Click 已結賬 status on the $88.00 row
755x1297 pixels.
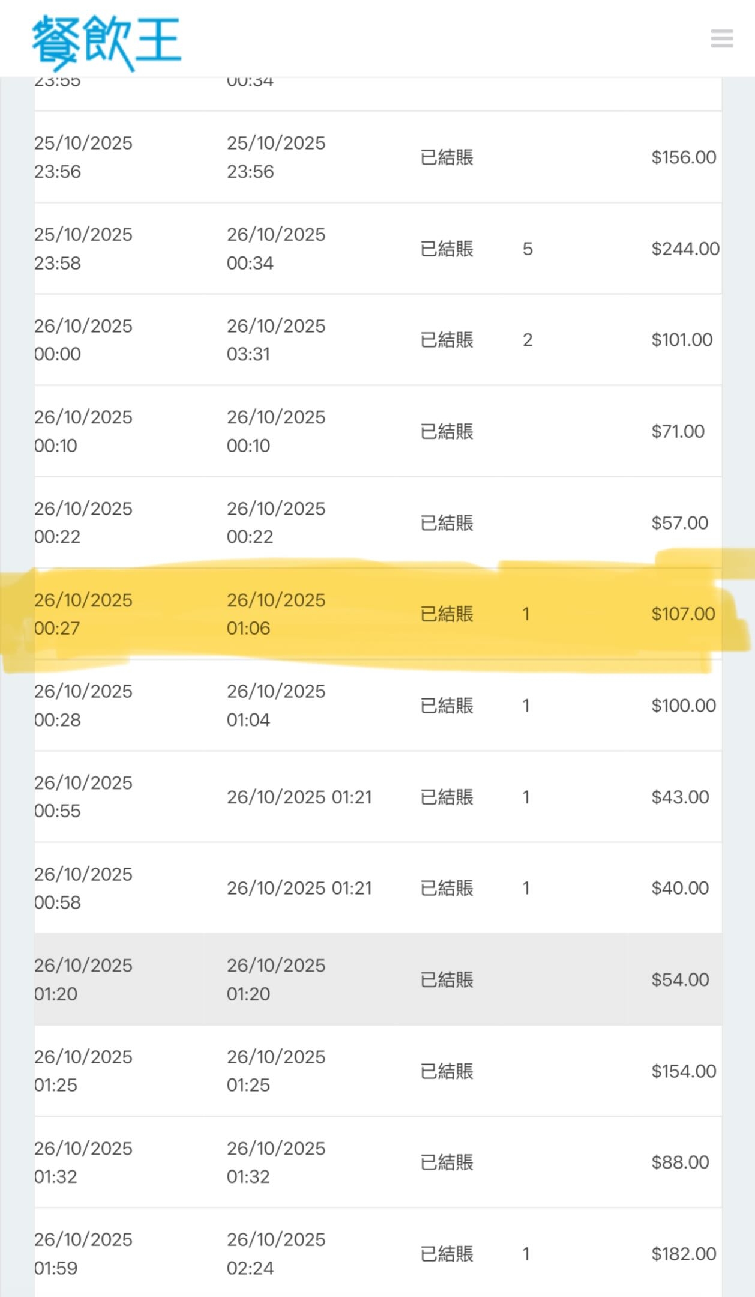click(447, 1162)
